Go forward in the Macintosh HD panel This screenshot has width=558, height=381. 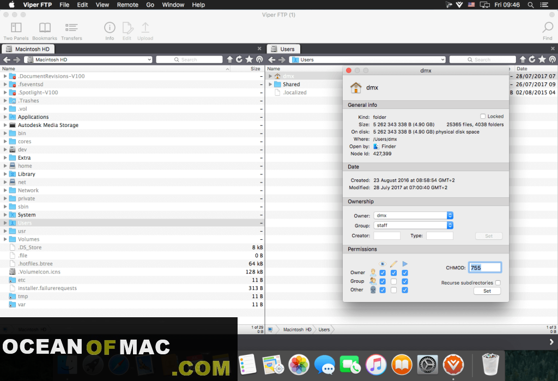pos(17,59)
